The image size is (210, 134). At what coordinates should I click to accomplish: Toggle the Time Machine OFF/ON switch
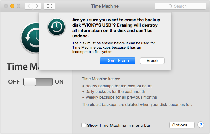[38, 82]
